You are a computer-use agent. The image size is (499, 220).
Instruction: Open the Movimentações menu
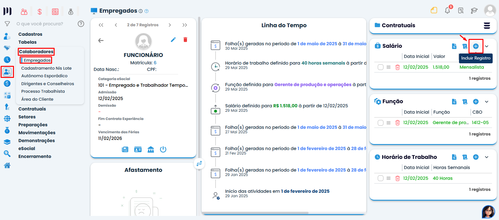coord(37,133)
